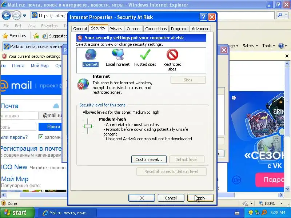The height and width of the screenshot is (218, 291).
Task: Open the status bar security zone dropdown
Action: 251,203
